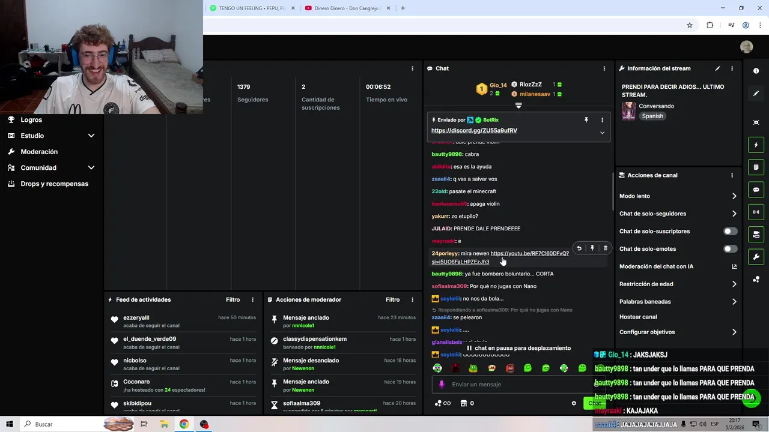Click the chat bubble quick action icon in right bar
Viewport: 769px width, 432px height.
coord(756,190)
